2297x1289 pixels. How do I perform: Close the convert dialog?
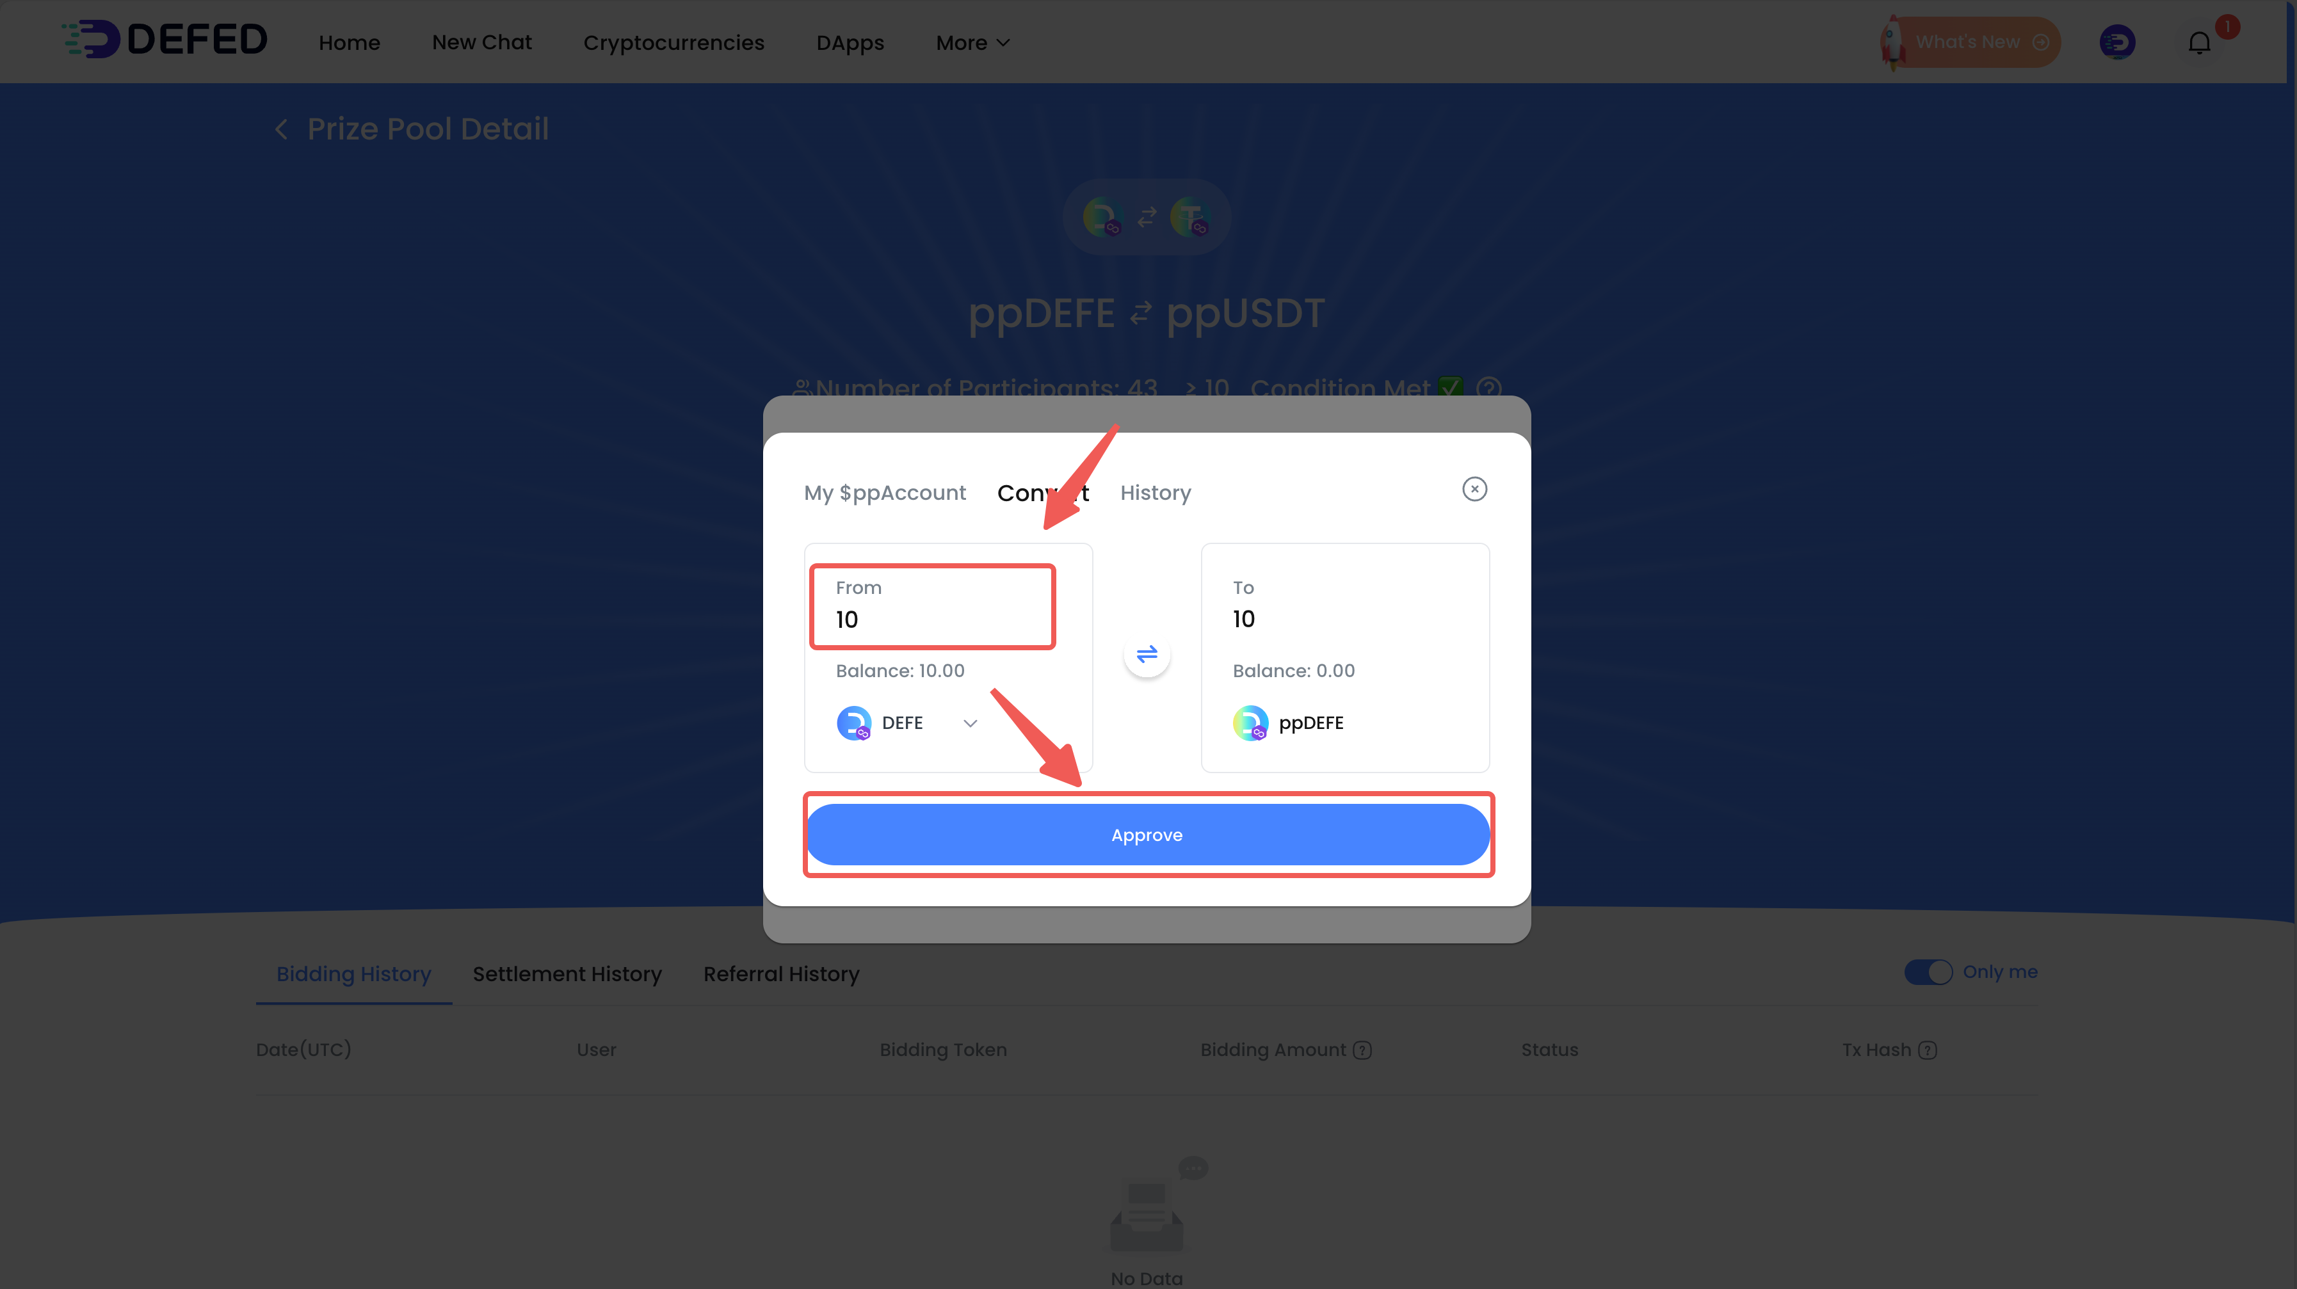1474,488
